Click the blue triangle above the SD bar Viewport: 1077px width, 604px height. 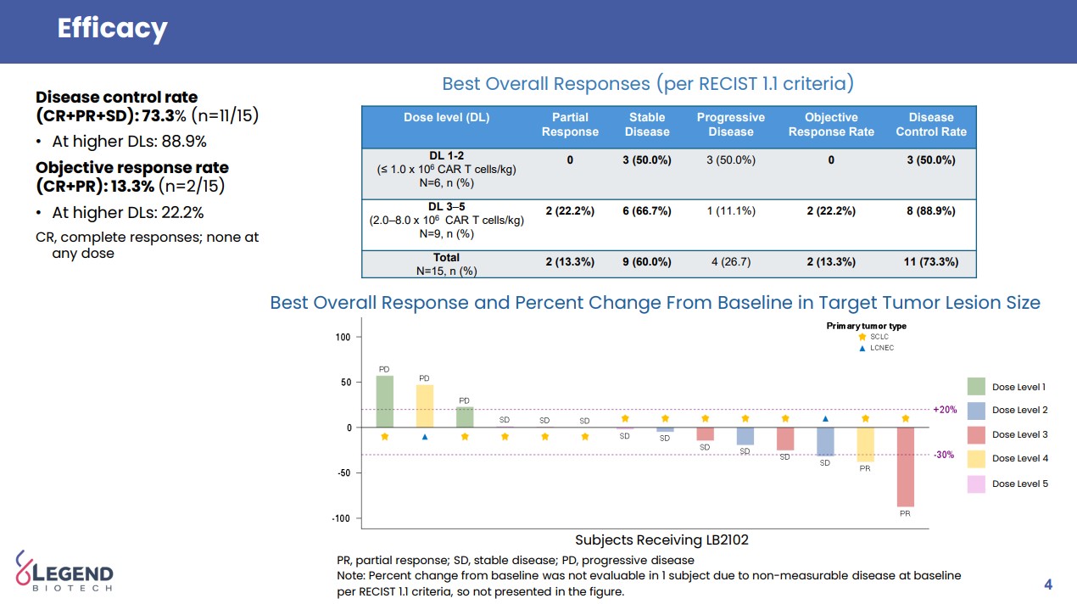tap(825, 418)
